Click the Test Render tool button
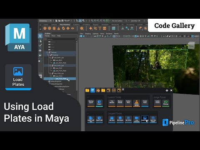Image resolution: width=200 pixels, height=150 pixels. coord(112,103)
